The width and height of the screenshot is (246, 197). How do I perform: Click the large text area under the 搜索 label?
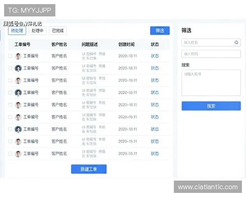(211, 83)
